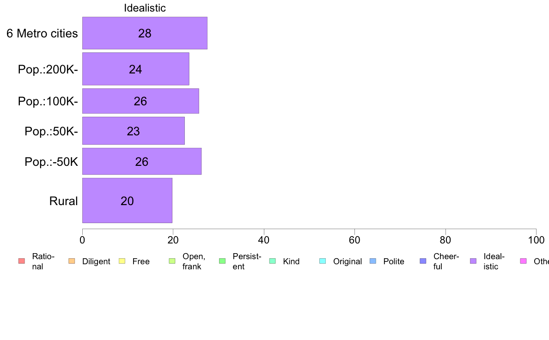Click the Kind legend swatch
The image size is (549, 340).
coord(272,261)
